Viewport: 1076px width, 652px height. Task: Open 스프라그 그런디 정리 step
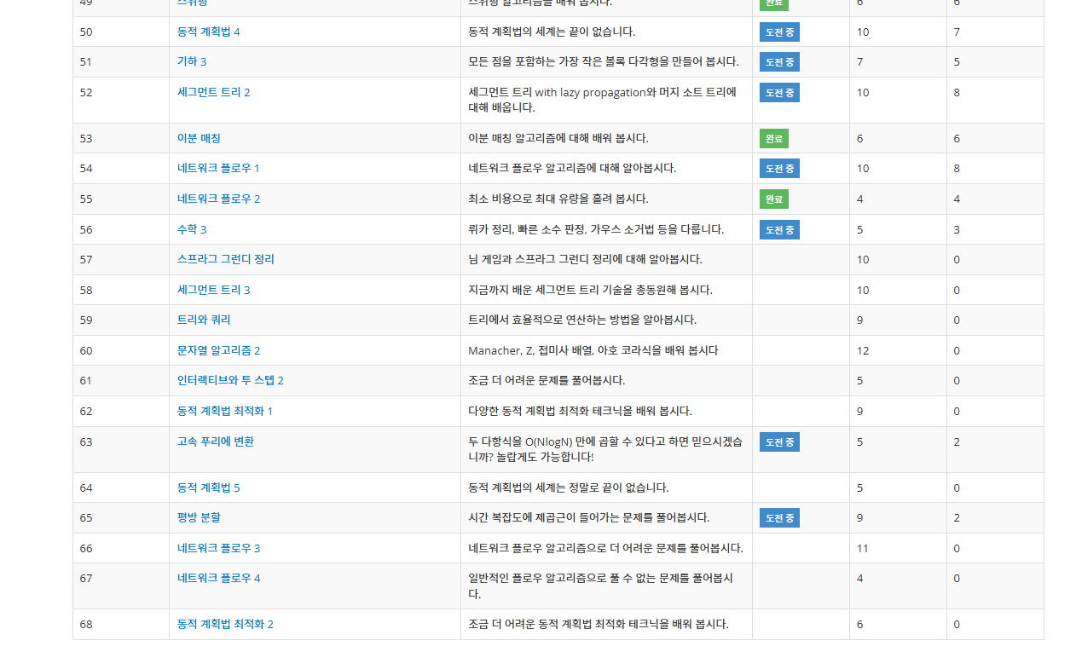click(x=225, y=259)
